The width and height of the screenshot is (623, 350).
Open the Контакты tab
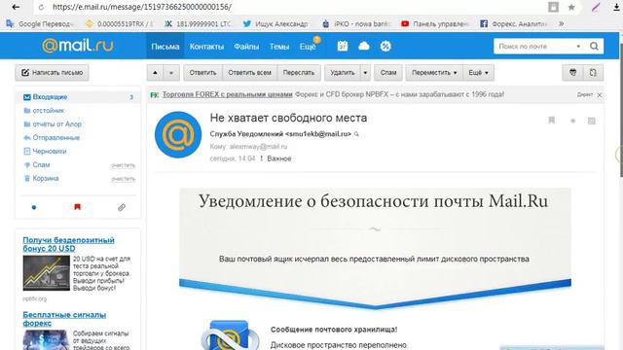coord(206,47)
